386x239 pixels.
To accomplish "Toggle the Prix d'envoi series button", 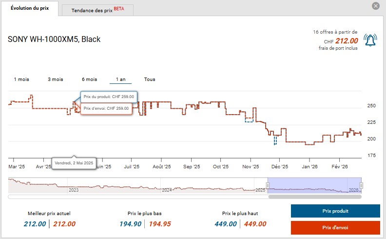I will pyautogui.click(x=335, y=227).
